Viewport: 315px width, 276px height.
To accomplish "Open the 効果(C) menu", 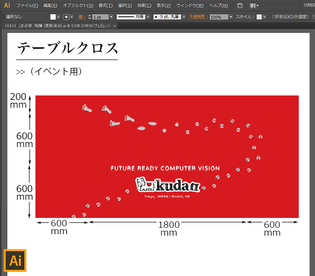I will 144,5.
